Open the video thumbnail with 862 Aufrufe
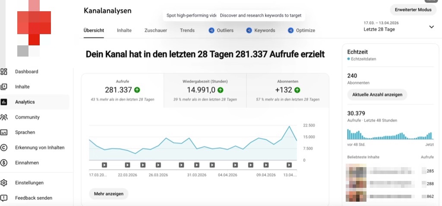The width and height of the screenshot is (442, 206). coord(356,196)
